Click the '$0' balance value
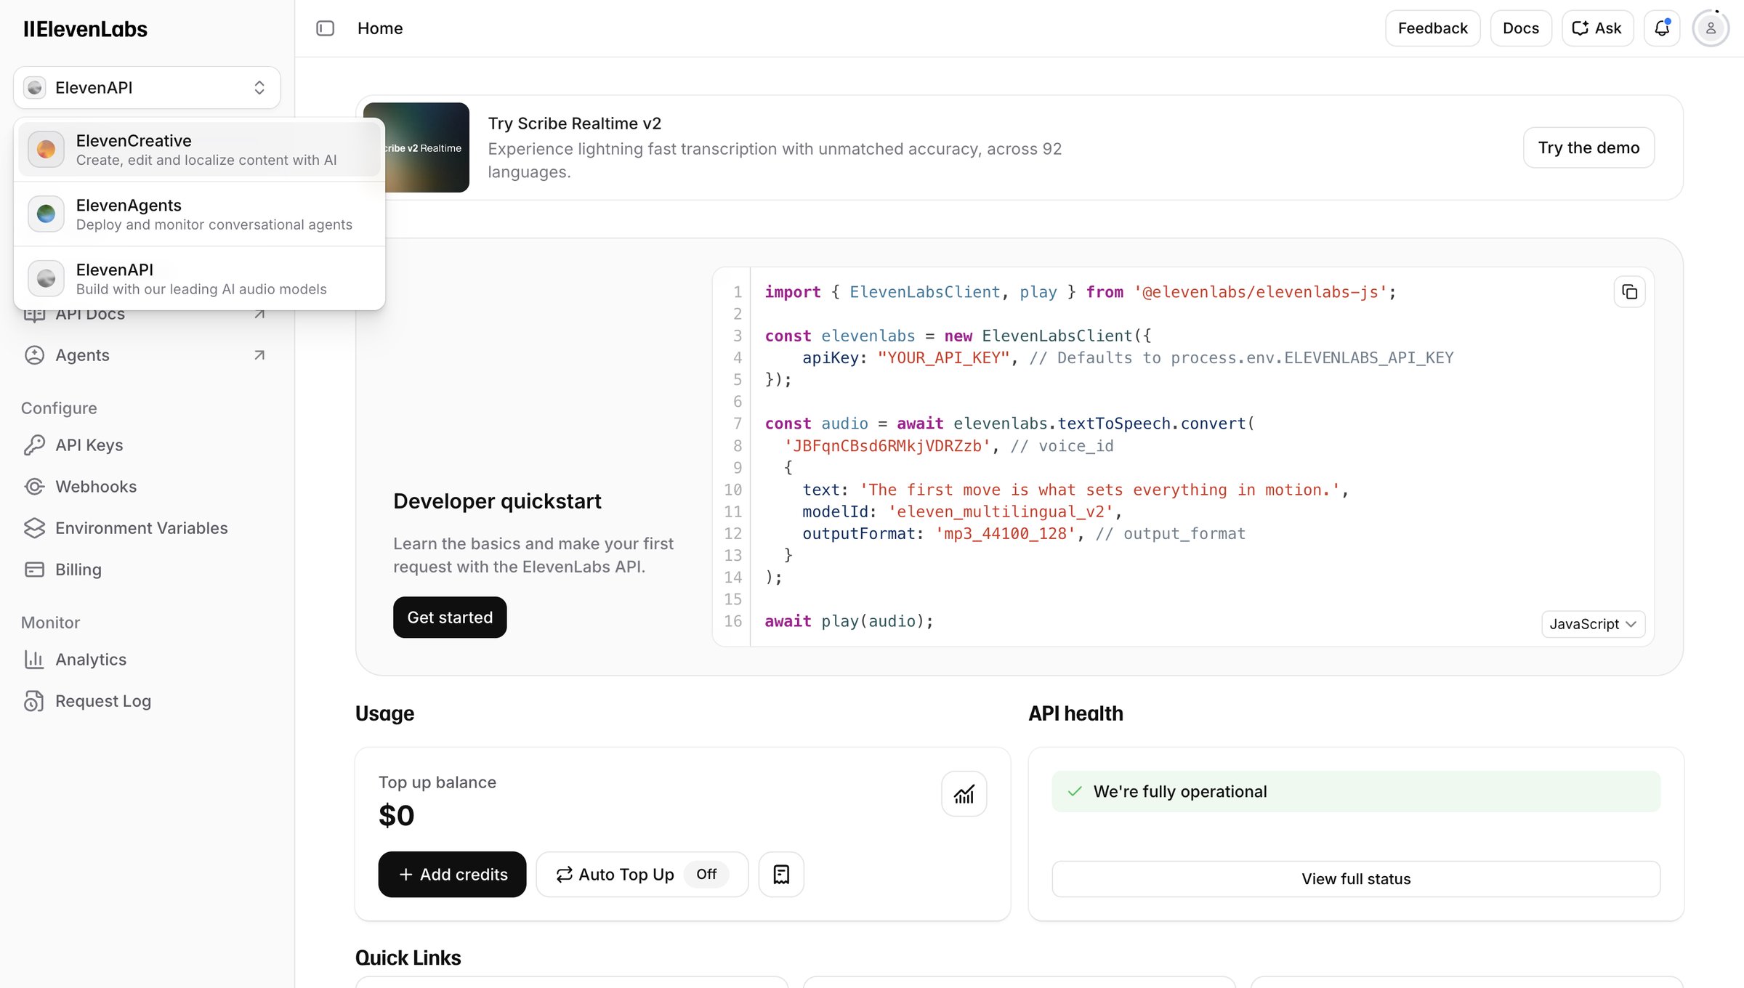The width and height of the screenshot is (1744, 988). [x=396, y=816]
